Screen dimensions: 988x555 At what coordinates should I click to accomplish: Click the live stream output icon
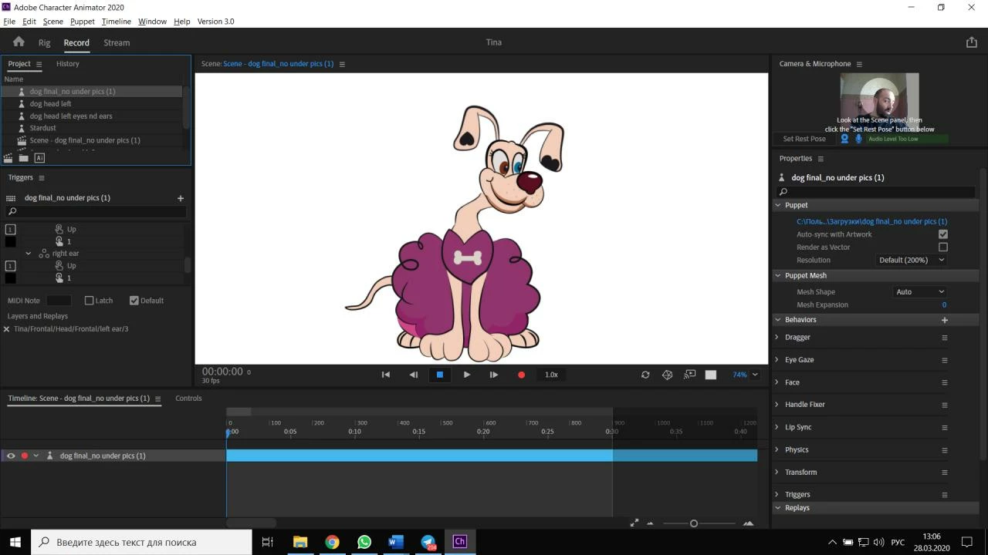[690, 375]
